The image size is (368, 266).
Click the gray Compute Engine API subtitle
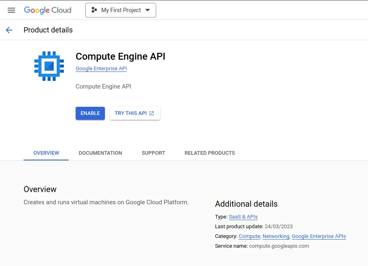(x=103, y=87)
